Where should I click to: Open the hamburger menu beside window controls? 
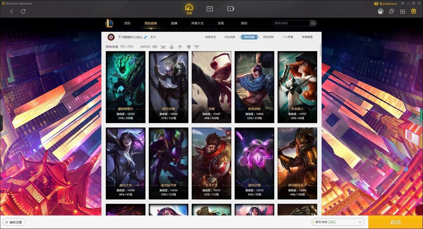pos(403,3)
